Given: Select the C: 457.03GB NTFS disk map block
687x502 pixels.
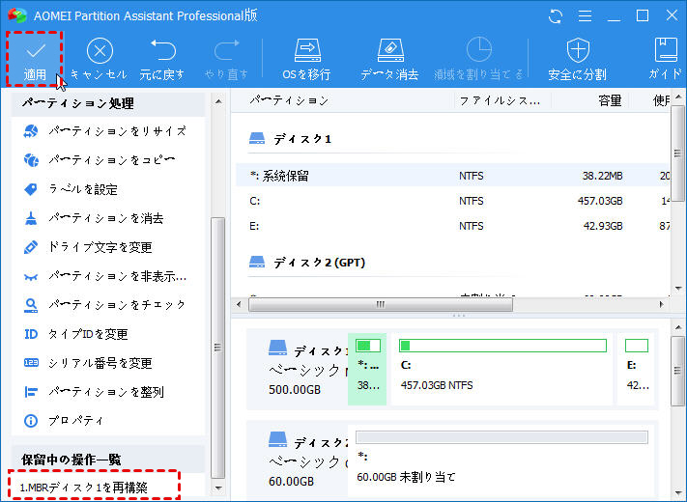Looking at the screenshot, I should pyautogui.click(x=502, y=369).
